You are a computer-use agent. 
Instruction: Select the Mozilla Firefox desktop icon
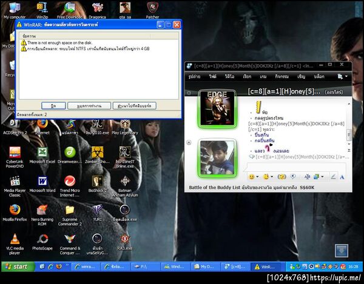click(15, 213)
